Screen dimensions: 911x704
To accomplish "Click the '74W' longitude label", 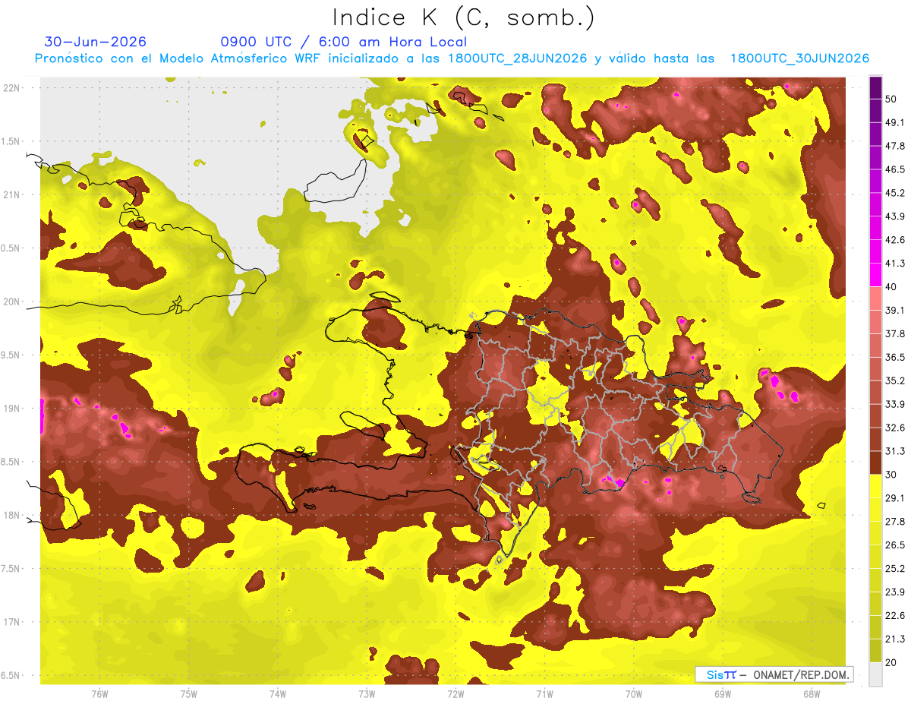I will [278, 693].
